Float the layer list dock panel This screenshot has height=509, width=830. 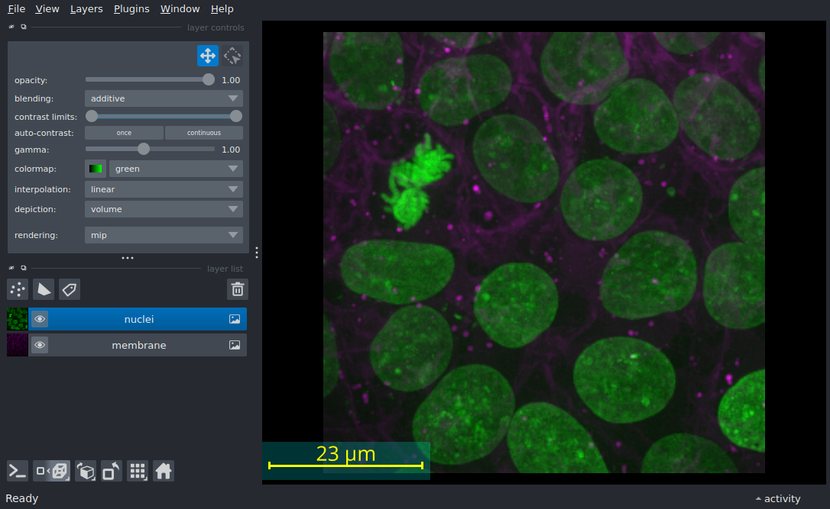[23, 268]
